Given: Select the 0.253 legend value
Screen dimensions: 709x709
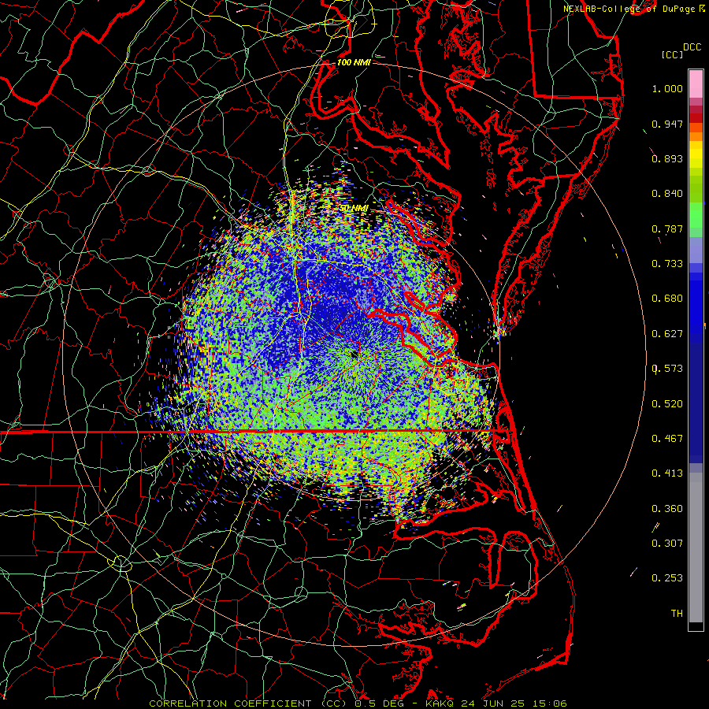Looking at the screenshot, I should (x=667, y=578).
